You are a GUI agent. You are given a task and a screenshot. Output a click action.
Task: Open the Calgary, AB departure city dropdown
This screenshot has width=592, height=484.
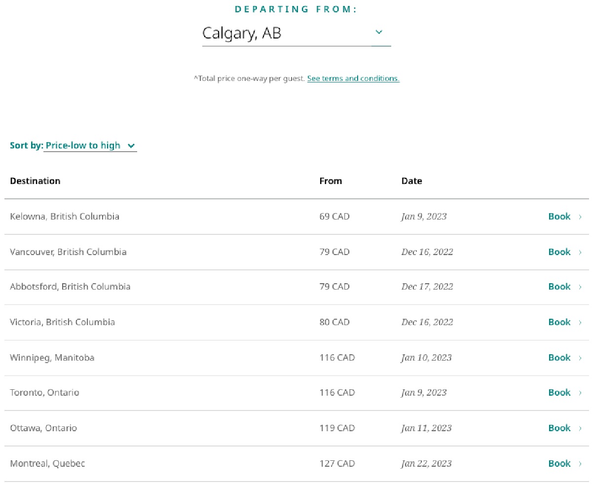(296, 33)
